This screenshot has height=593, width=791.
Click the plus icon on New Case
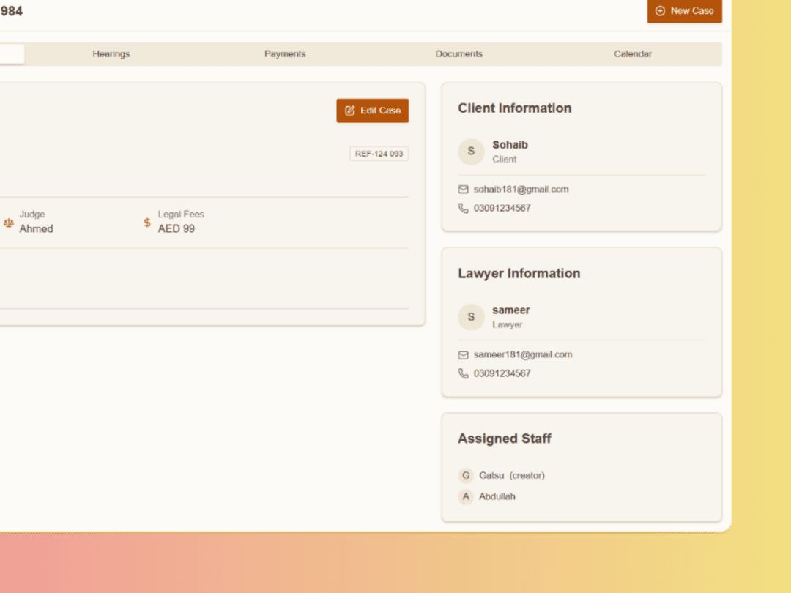(660, 11)
